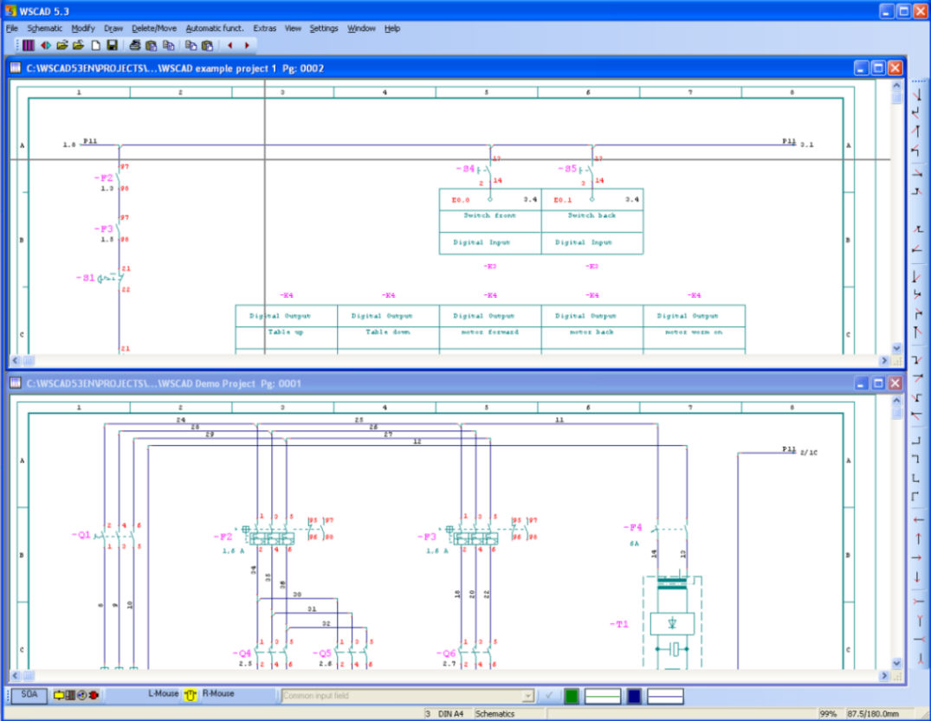
Task: Click the left scroll arrow in the Demo Project window
Action: click(x=16, y=675)
